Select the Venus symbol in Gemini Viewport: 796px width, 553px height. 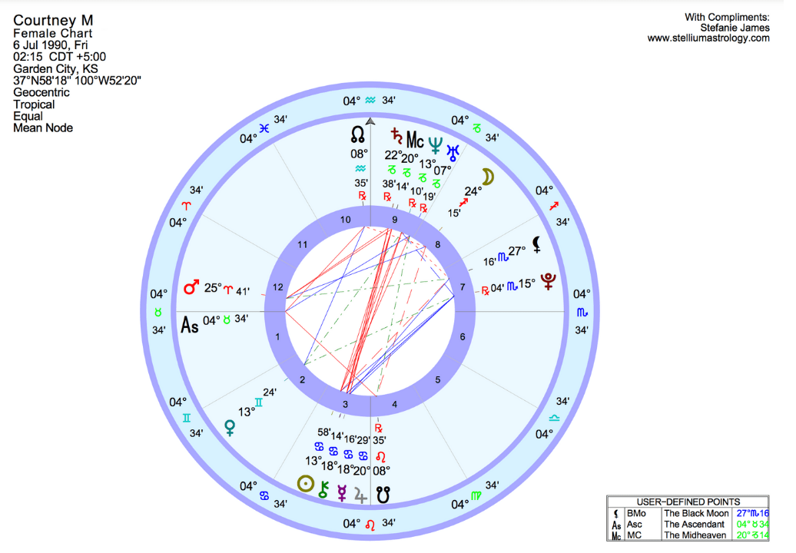(230, 427)
